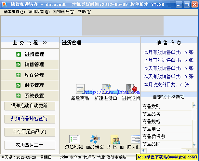Minimize the 钱管家进销存 window
Screen dimensions: 199x161
pyautogui.click(x=179, y=5)
